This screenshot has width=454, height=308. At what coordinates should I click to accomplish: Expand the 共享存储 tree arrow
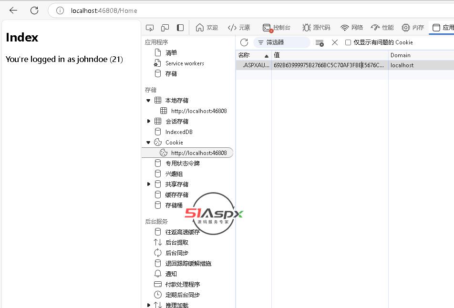tap(148, 184)
